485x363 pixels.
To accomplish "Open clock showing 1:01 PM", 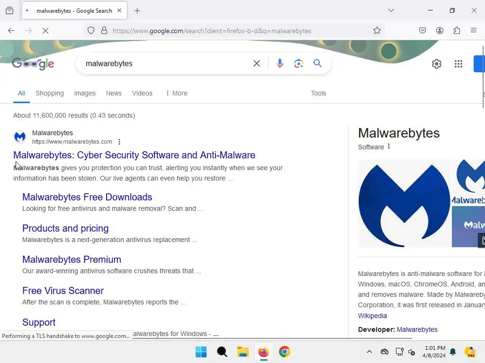I will pyautogui.click(x=435, y=352).
